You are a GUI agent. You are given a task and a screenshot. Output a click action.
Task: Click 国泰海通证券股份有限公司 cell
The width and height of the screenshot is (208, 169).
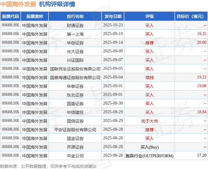click(x=75, y=78)
